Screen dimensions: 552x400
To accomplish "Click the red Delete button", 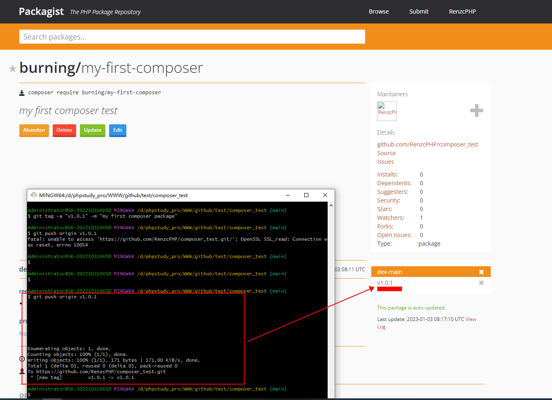I will [64, 130].
